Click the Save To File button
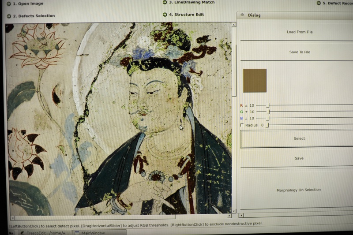The width and height of the screenshot is (353, 235). point(300,52)
